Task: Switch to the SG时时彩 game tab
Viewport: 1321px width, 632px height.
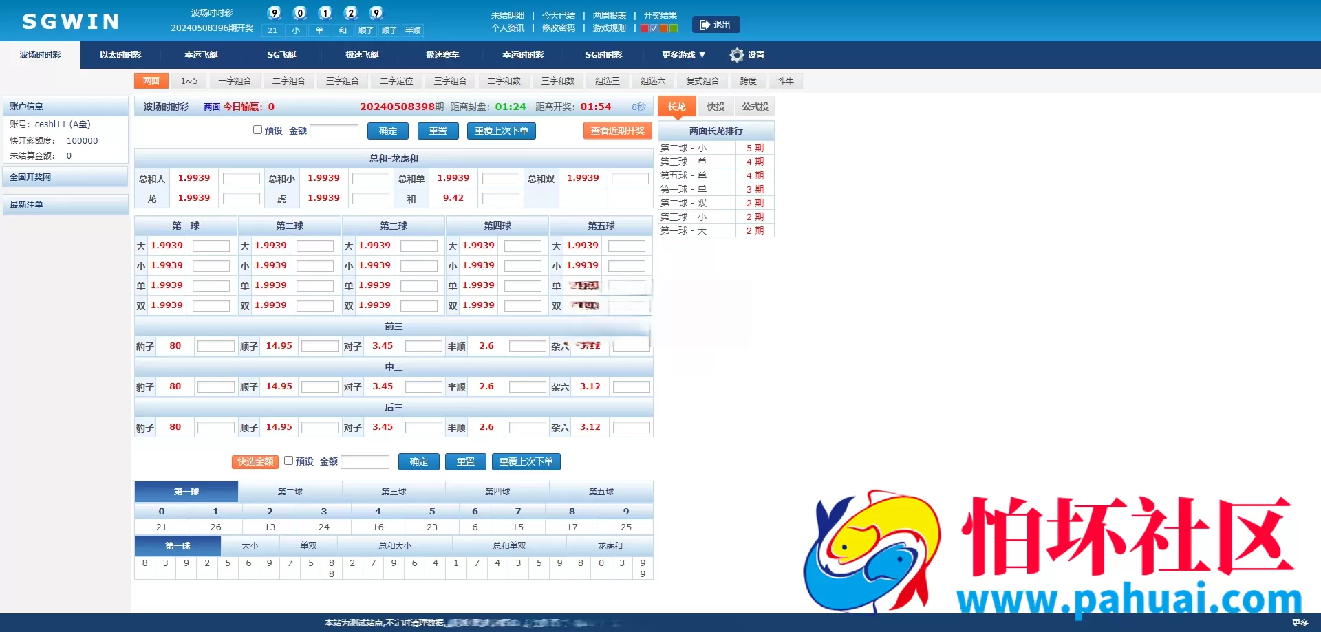Action: point(603,55)
